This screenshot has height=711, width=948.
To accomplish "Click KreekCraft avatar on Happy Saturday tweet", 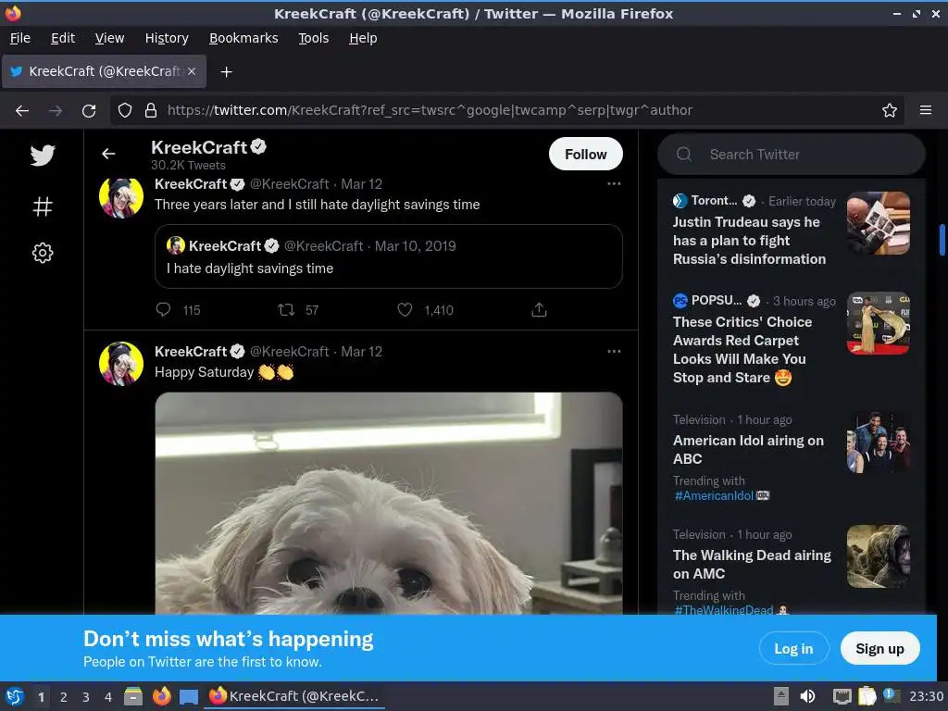I will tap(121, 363).
